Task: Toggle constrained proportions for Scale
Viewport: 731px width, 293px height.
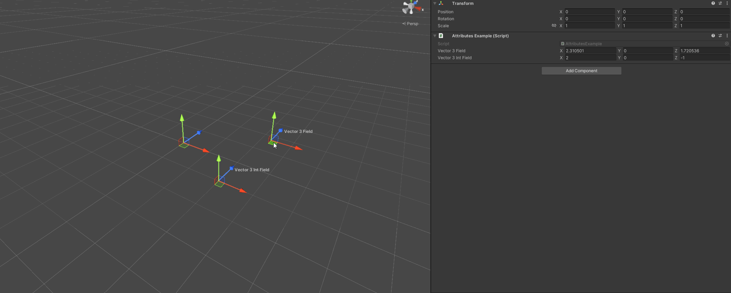Action: tap(554, 25)
